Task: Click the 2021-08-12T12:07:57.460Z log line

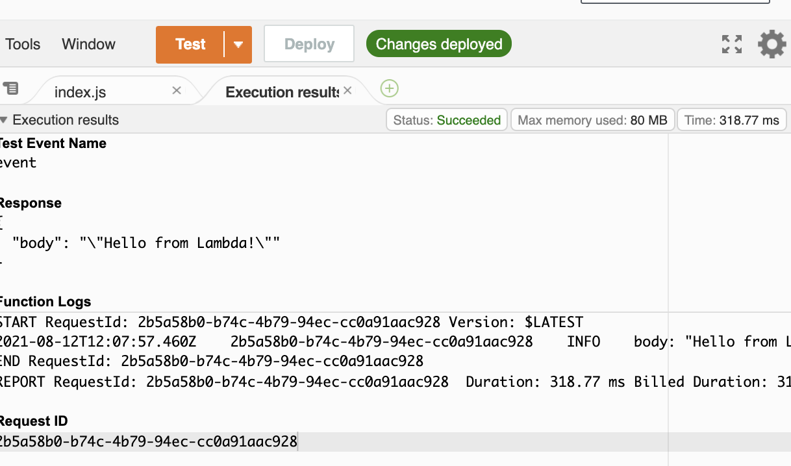Action: (395, 342)
